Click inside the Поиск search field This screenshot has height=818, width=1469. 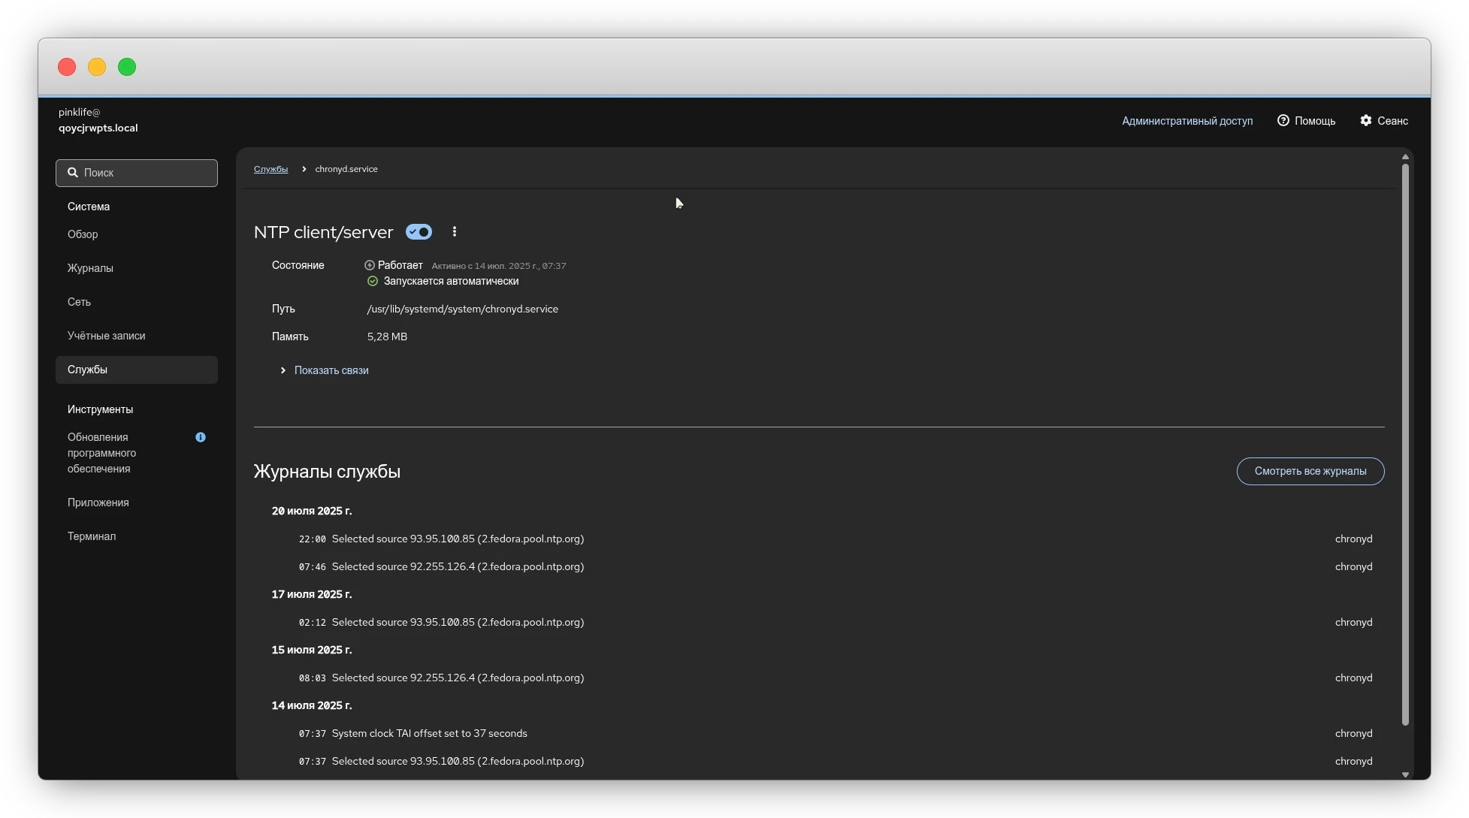pyautogui.click(x=136, y=173)
